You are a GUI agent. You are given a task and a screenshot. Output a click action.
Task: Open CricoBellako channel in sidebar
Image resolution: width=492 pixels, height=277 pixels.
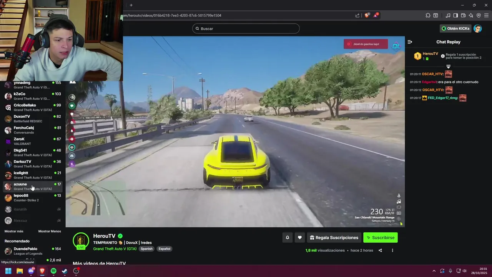33,107
